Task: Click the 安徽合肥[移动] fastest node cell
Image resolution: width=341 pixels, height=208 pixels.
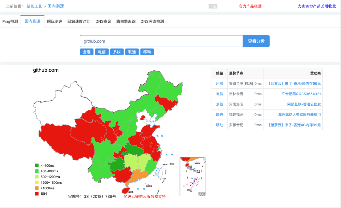Action: [x=245, y=83]
